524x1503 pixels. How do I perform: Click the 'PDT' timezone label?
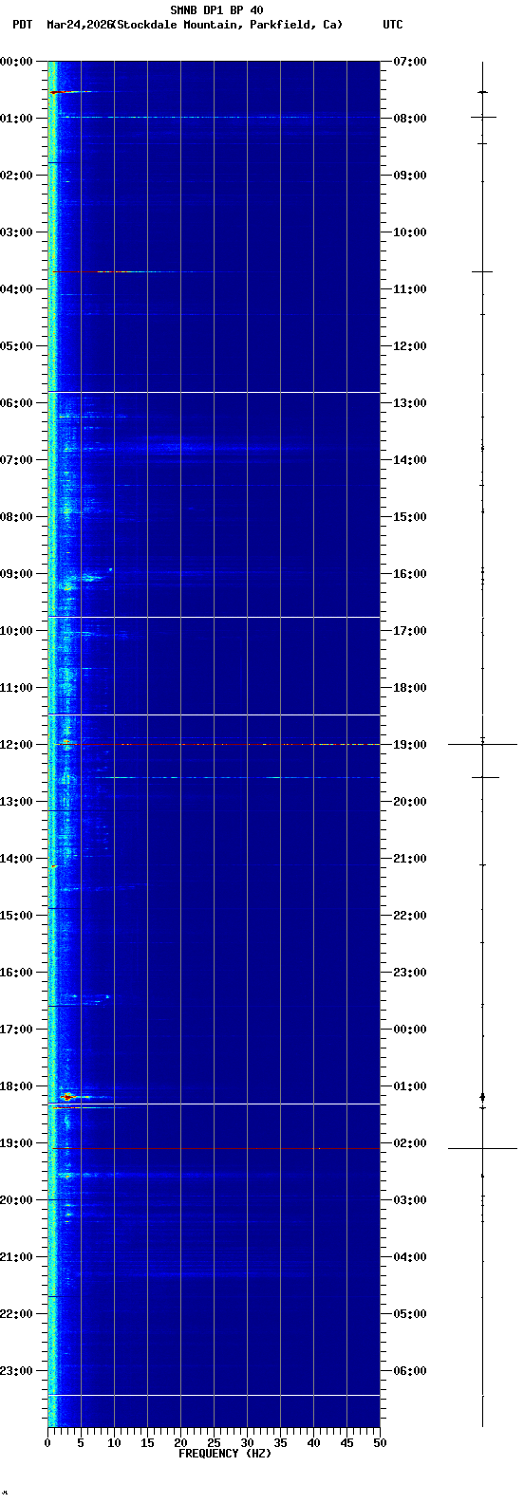(x=22, y=25)
